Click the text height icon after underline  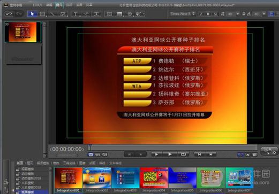coord(222,14)
